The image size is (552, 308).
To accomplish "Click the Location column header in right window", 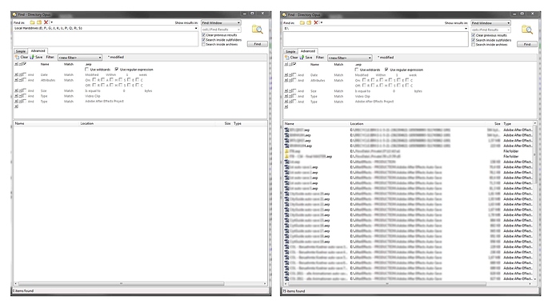I will 357,124.
